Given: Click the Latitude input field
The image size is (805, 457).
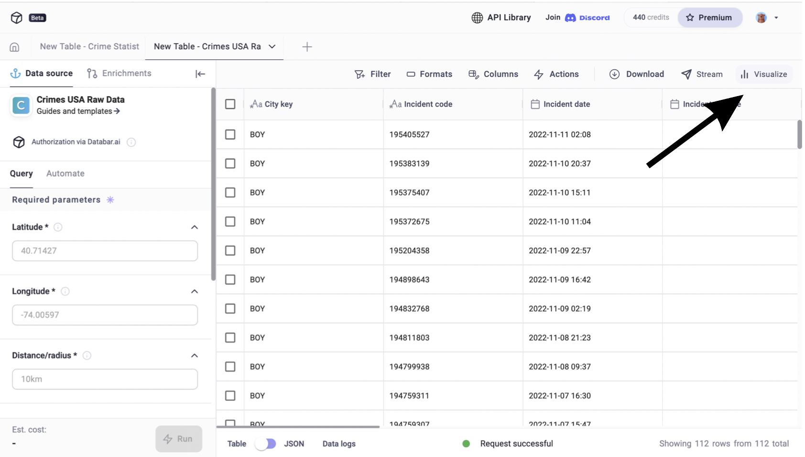Looking at the screenshot, I should point(105,250).
